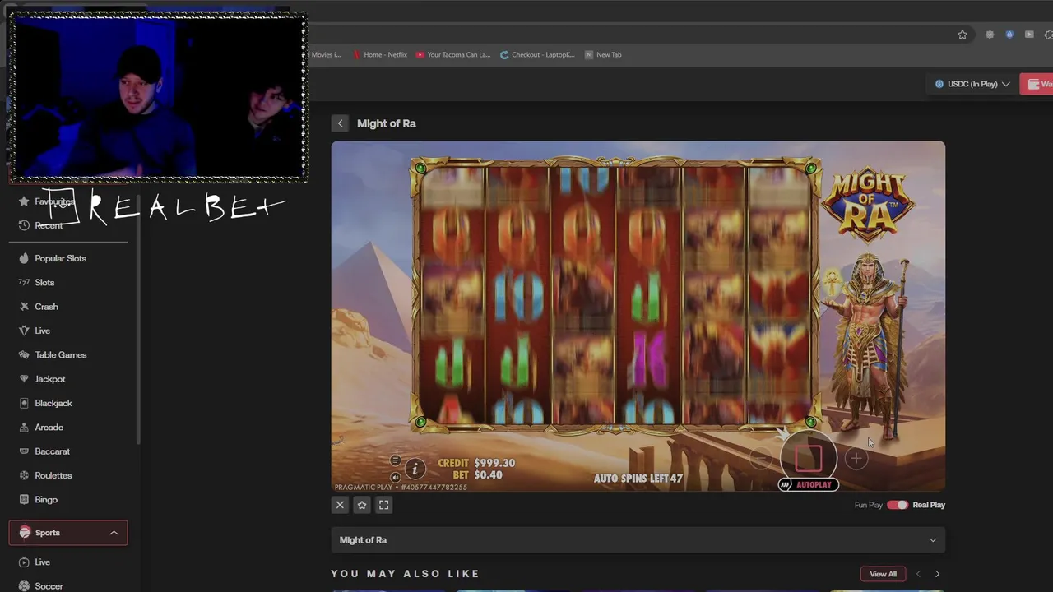This screenshot has width=1053, height=592.
Task: Stop autoplay with the square button
Action: [808, 459]
